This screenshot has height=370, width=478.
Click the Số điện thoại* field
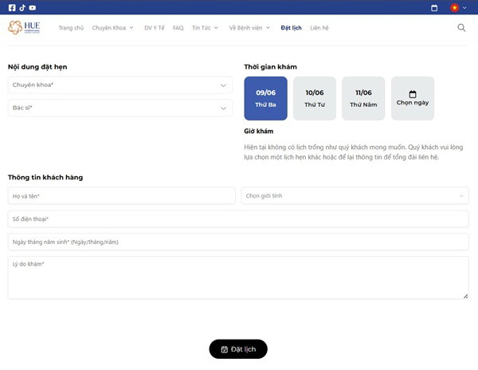tap(238, 219)
